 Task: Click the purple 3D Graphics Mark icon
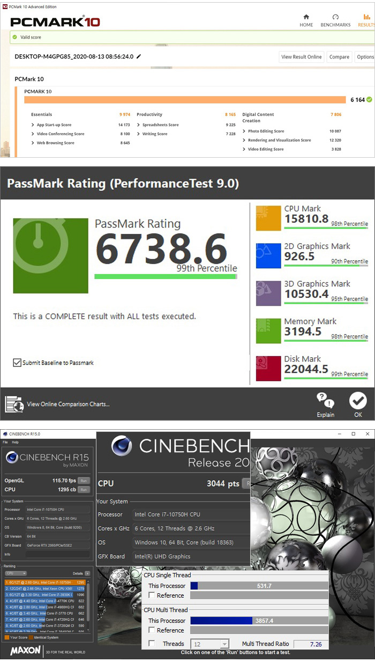[268, 292]
